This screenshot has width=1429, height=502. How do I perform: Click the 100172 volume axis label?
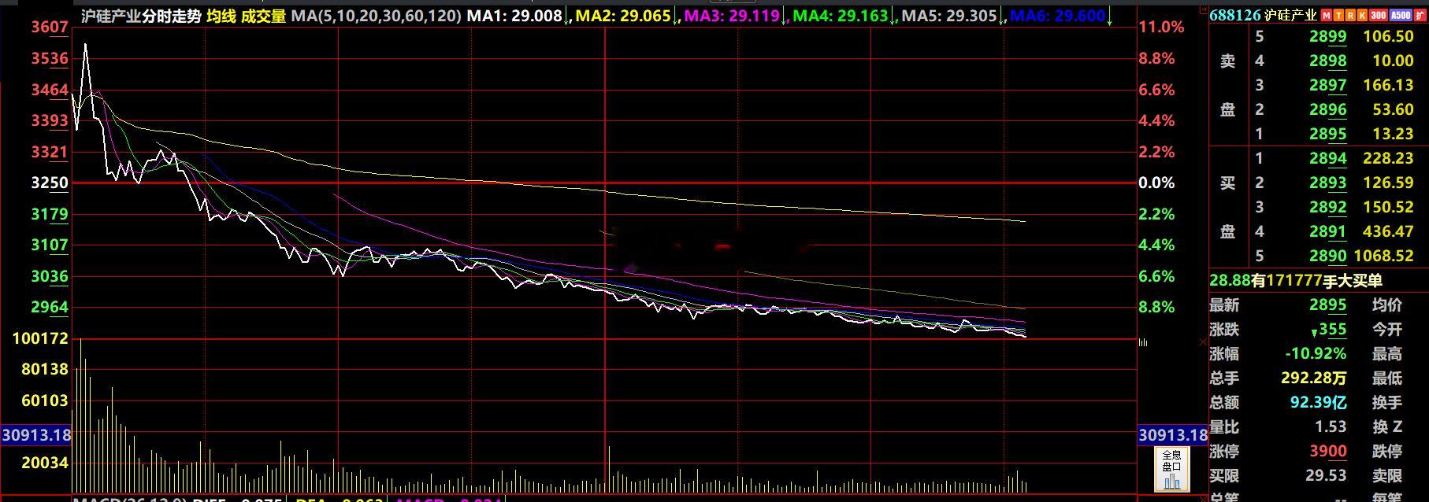click(x=41, y=338)
